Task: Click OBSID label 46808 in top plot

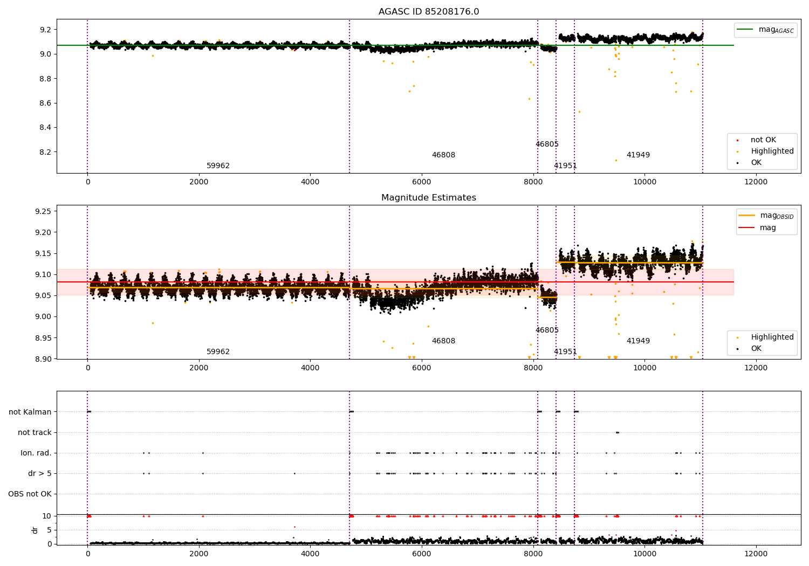Action: (443, 155)
